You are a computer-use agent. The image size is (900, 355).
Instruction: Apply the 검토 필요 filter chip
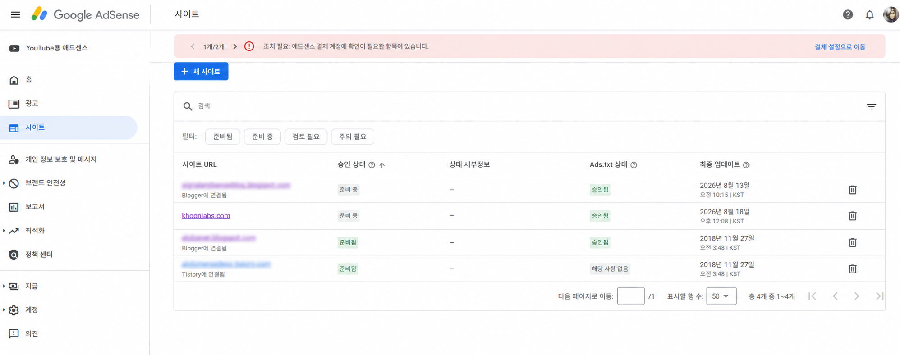click(306, 137)
